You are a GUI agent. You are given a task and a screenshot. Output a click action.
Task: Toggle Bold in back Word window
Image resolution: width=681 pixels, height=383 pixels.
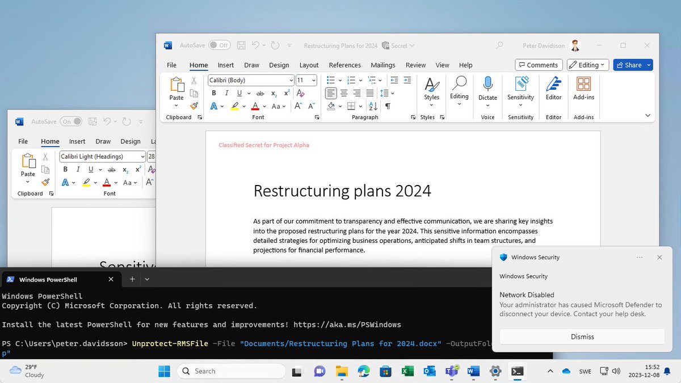[x=65, y=169]
